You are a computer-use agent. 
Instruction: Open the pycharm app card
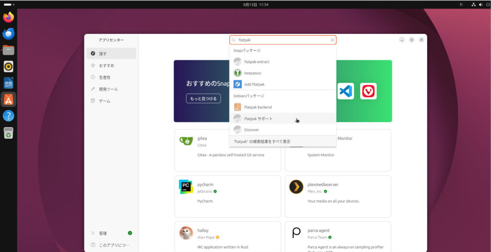pyautogui.click(x=228, y=197)
